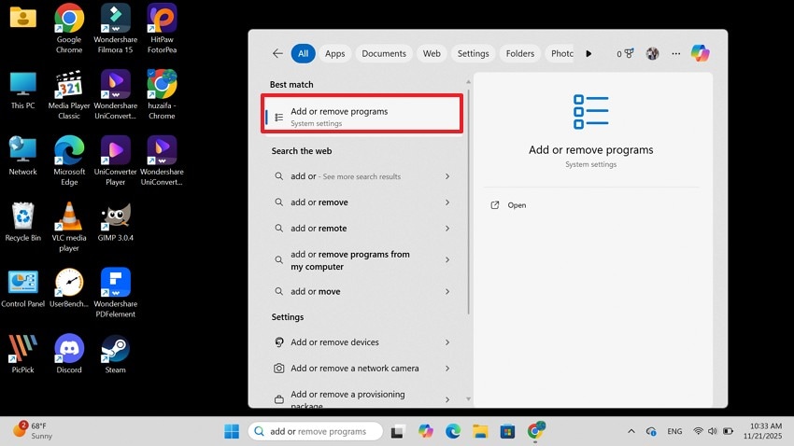The width and height of the screenshot is (794, 446).
Task: Select 'add or move' web suggestion
Action: [x=362, y=291]
